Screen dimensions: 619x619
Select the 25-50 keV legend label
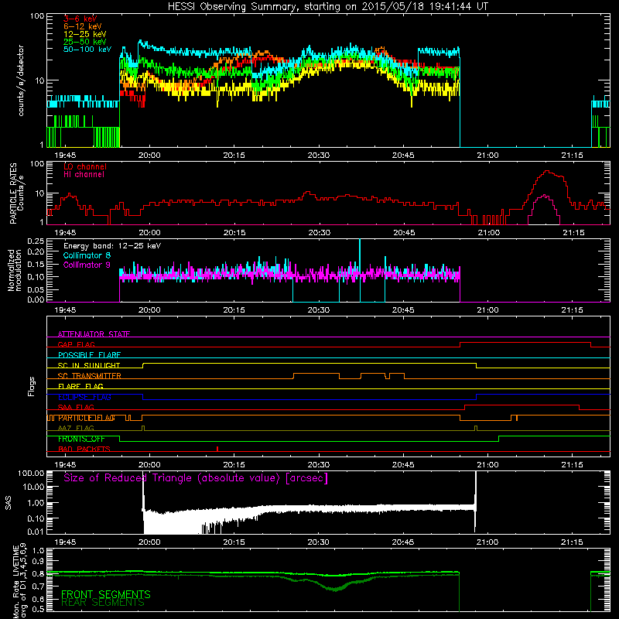point(84,42)
